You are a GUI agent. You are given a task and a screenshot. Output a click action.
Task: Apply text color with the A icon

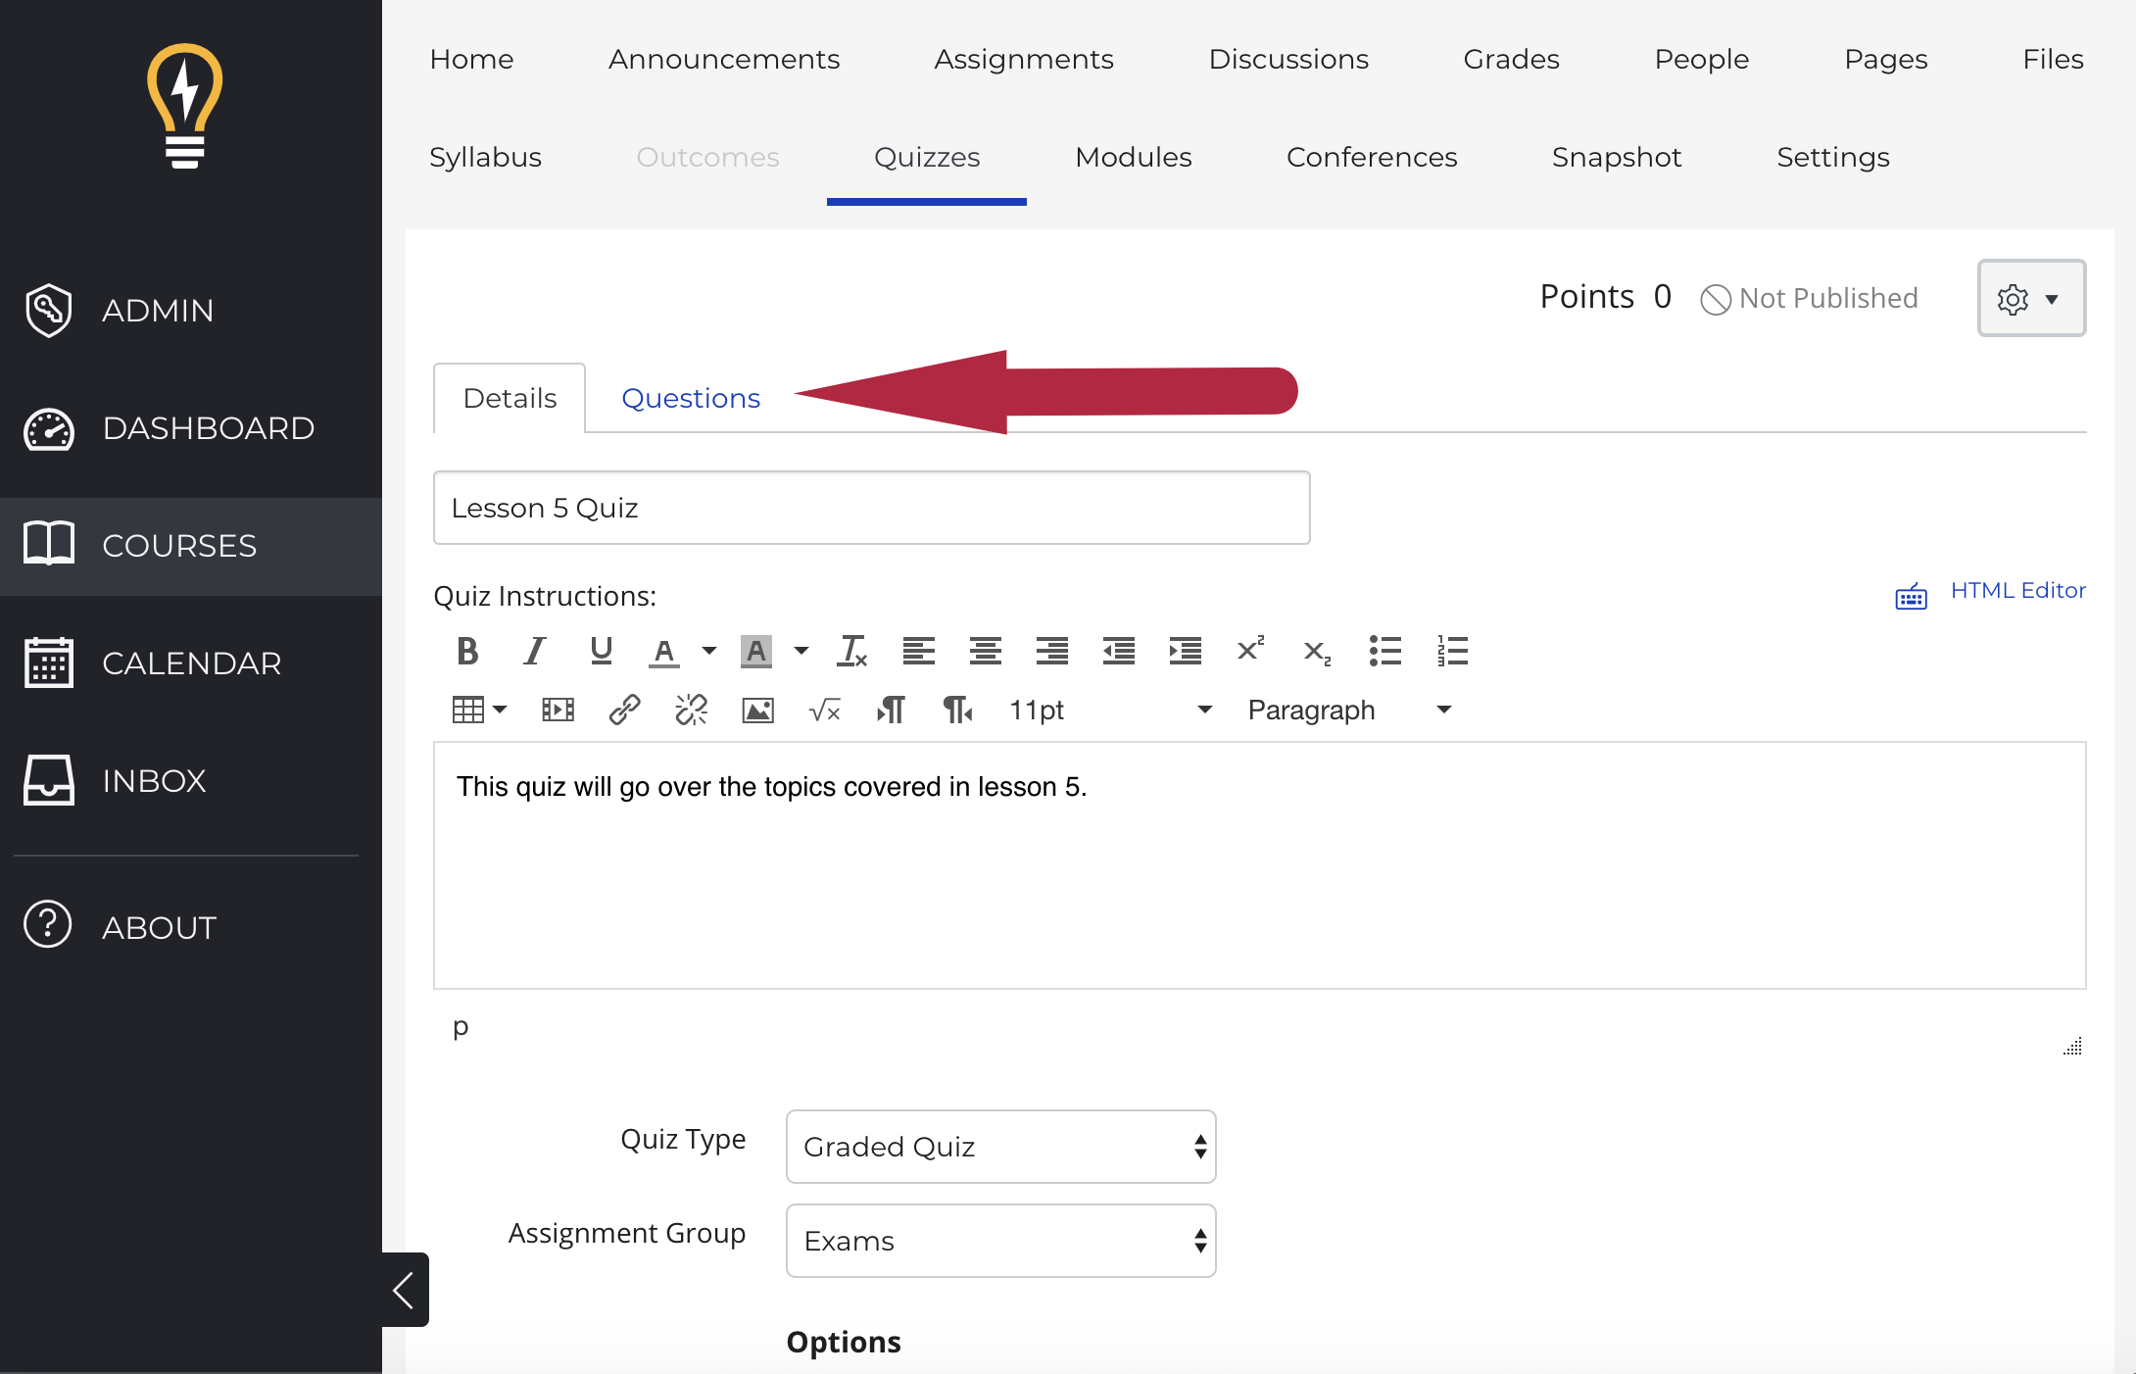coord(664,651)
